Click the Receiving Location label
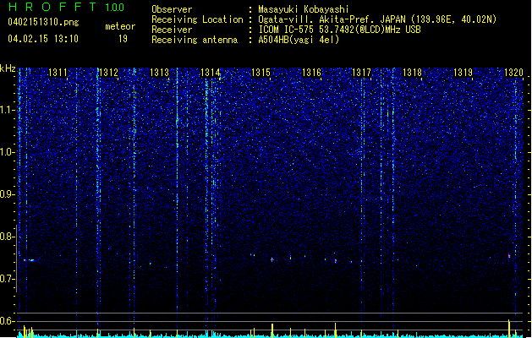532x338 pixels. point(197,19)
